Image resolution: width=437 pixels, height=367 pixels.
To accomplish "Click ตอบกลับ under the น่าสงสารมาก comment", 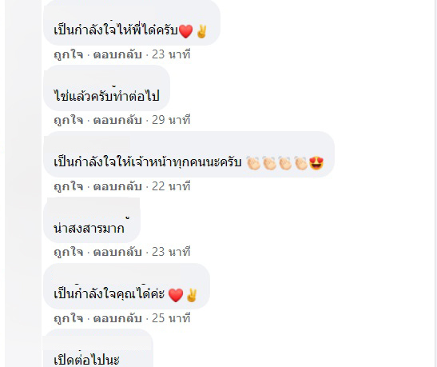I will 117,252.
